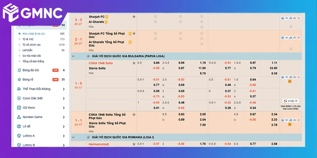317x158 pixels.
Task: Open coins icon for CSKA 1948 Sofia 1-0 match
Action: (x=283, y=77)
